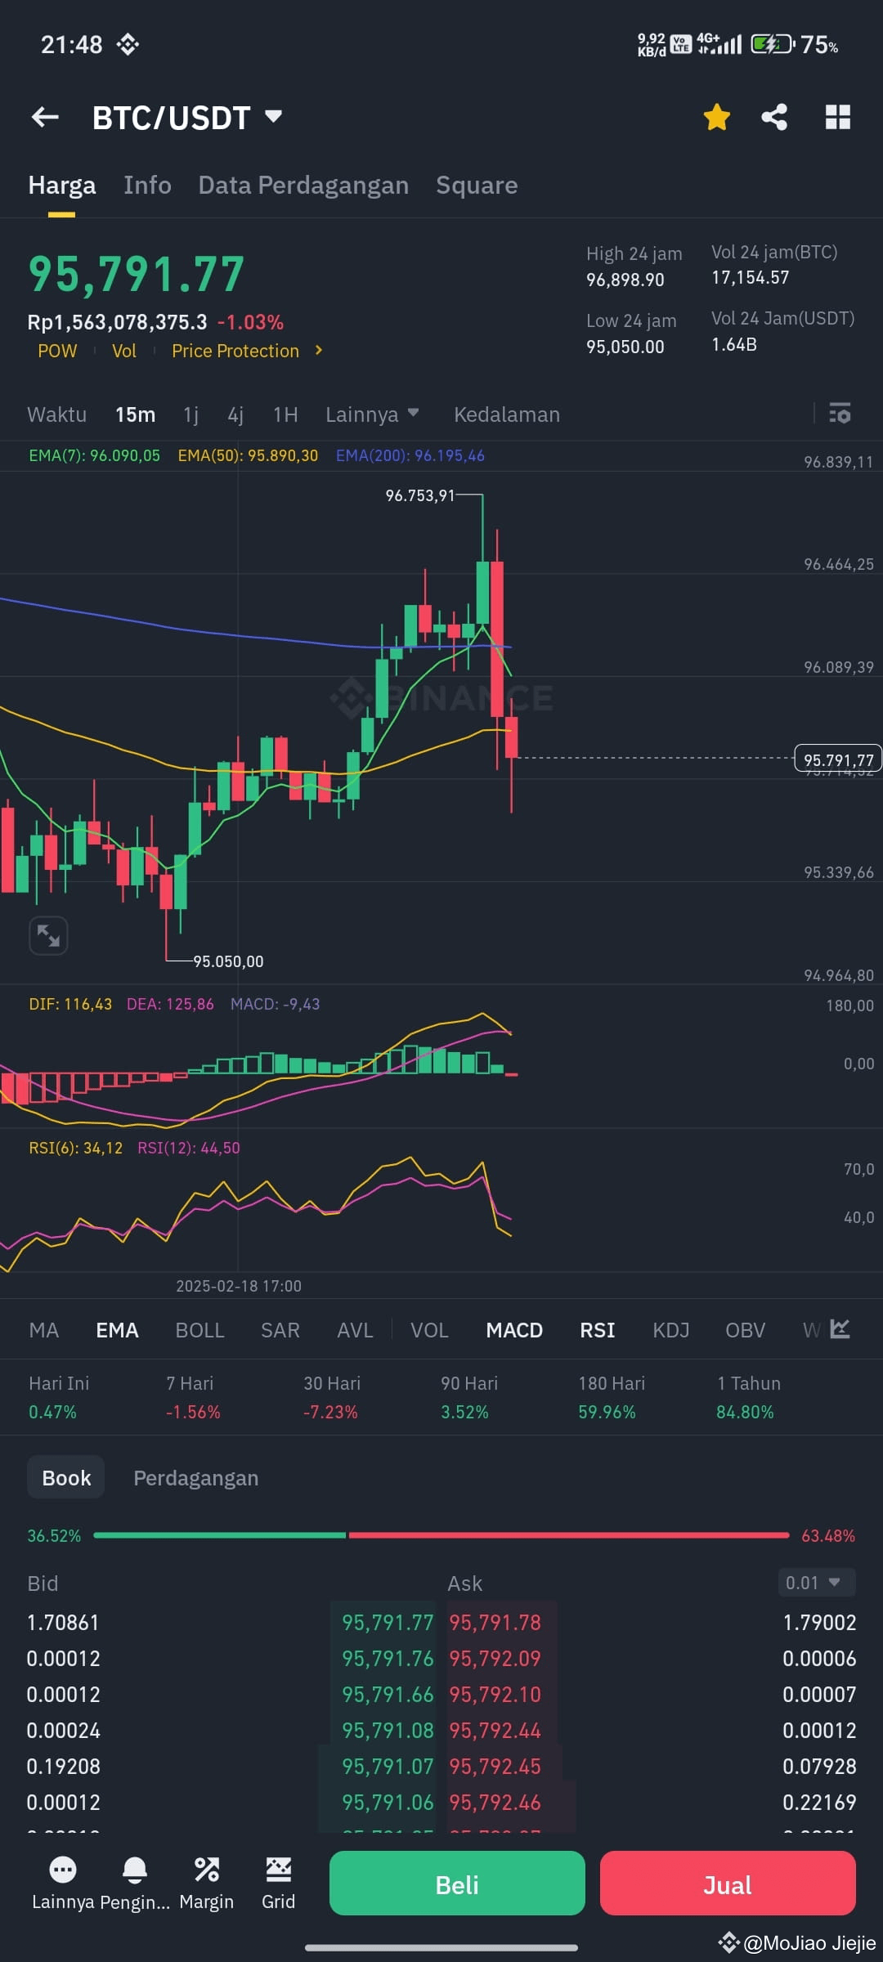Open chart settings icon
Viewport: 883px width, 1962px height.
(840, 413)
